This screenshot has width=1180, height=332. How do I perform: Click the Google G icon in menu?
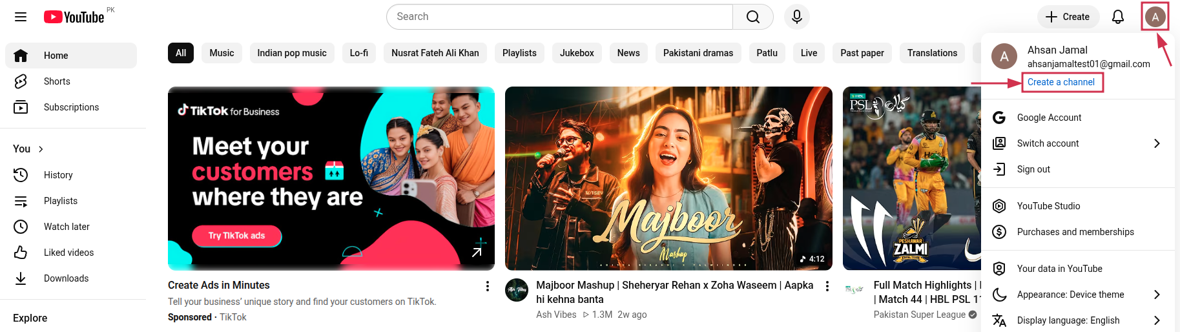tap(999, 118)
